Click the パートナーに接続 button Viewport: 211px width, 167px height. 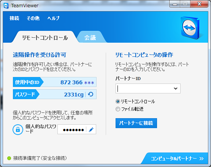pos(136,123)
